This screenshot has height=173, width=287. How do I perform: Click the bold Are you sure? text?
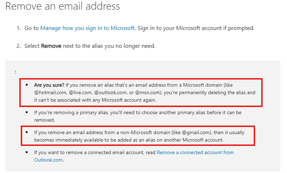49,86
